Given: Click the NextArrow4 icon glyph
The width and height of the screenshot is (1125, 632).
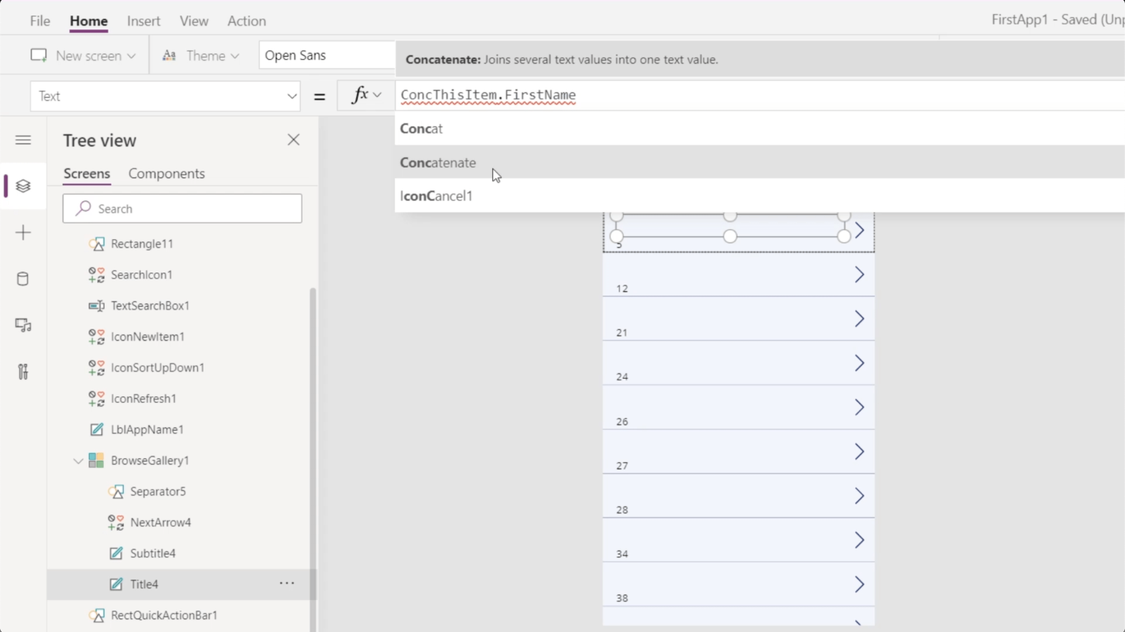Looking at the screenshot, I should pyautogui.click(x=116, y=522).
